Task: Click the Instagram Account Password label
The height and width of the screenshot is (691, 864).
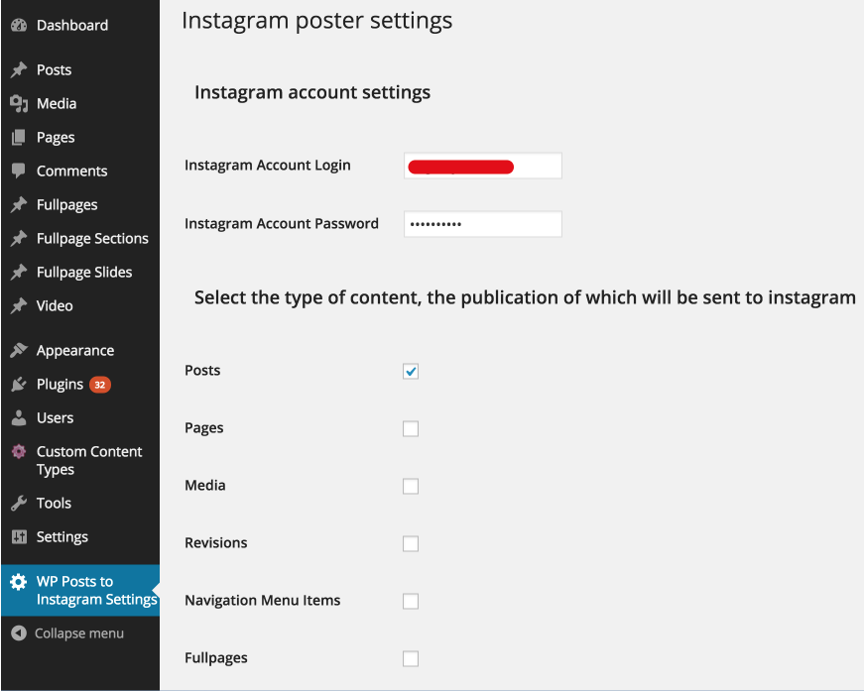Action: point(282,223)
